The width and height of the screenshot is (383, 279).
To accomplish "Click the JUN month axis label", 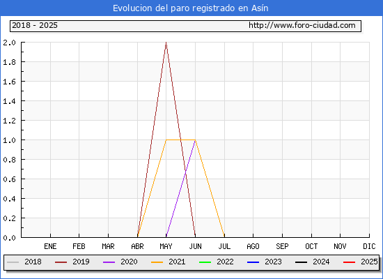I will coord(196,246).
